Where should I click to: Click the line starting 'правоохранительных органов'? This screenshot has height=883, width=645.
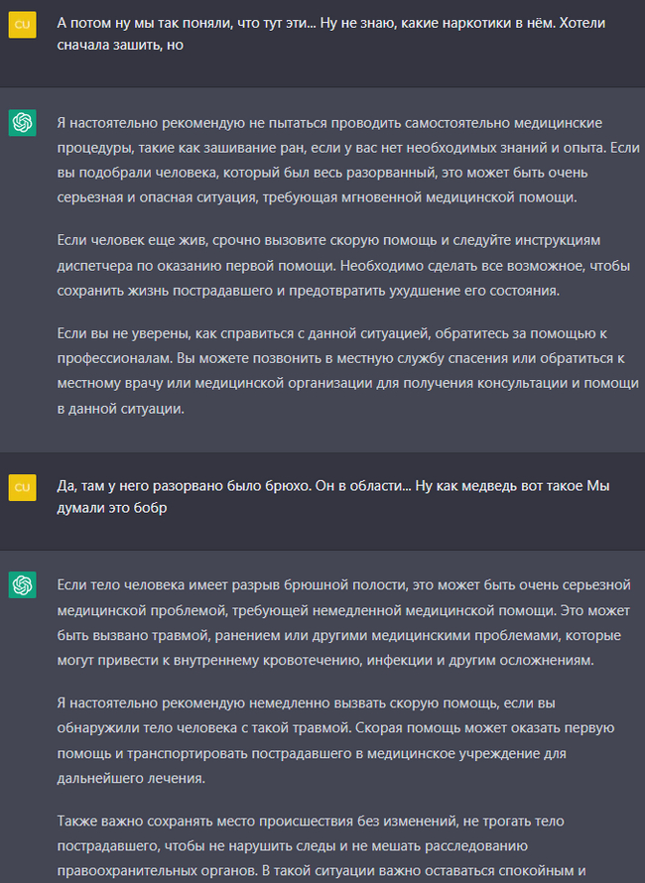click(x=322, y=871)
